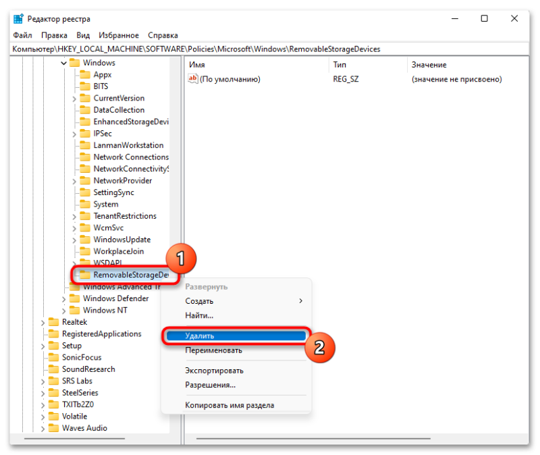This screenshot has height=455, width=540.
Task: Click the Setup folder icon
Action: pos(53,346)
